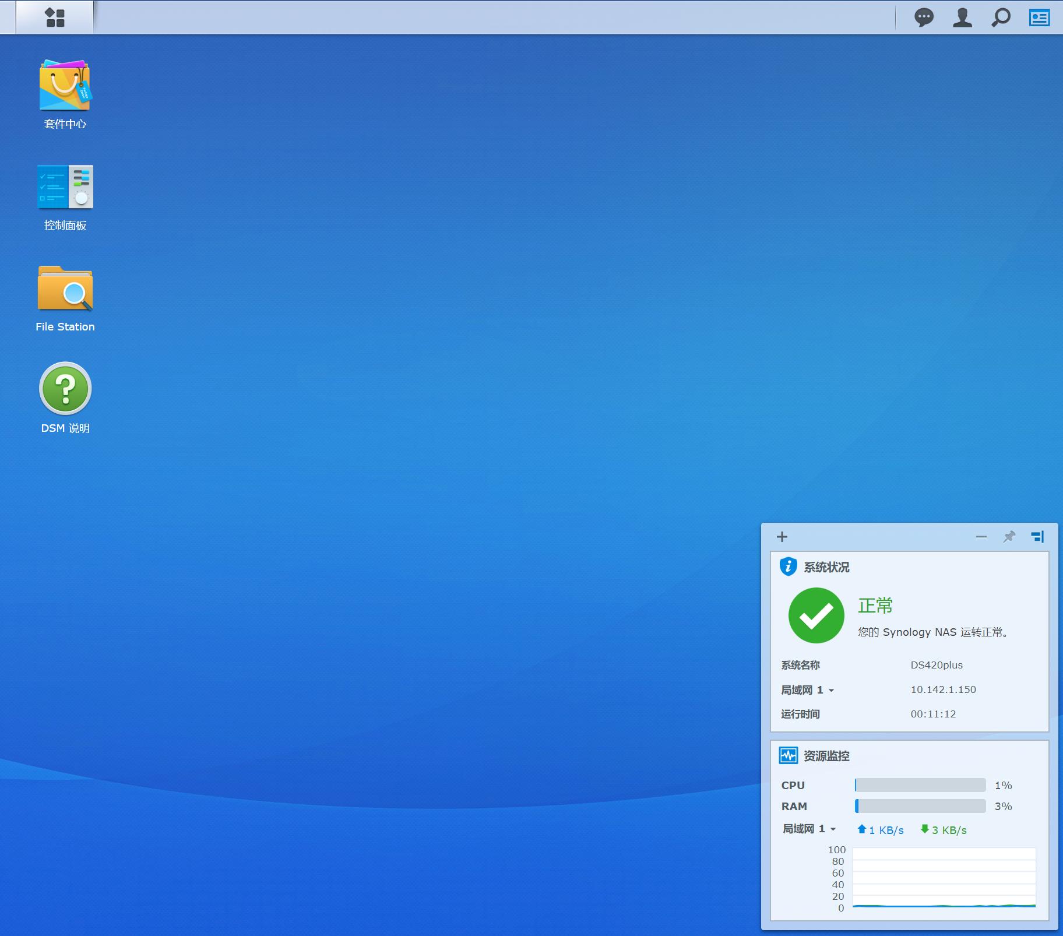Expand 局域网 1 dropdown in Resource Monitor

coord(833,829)
